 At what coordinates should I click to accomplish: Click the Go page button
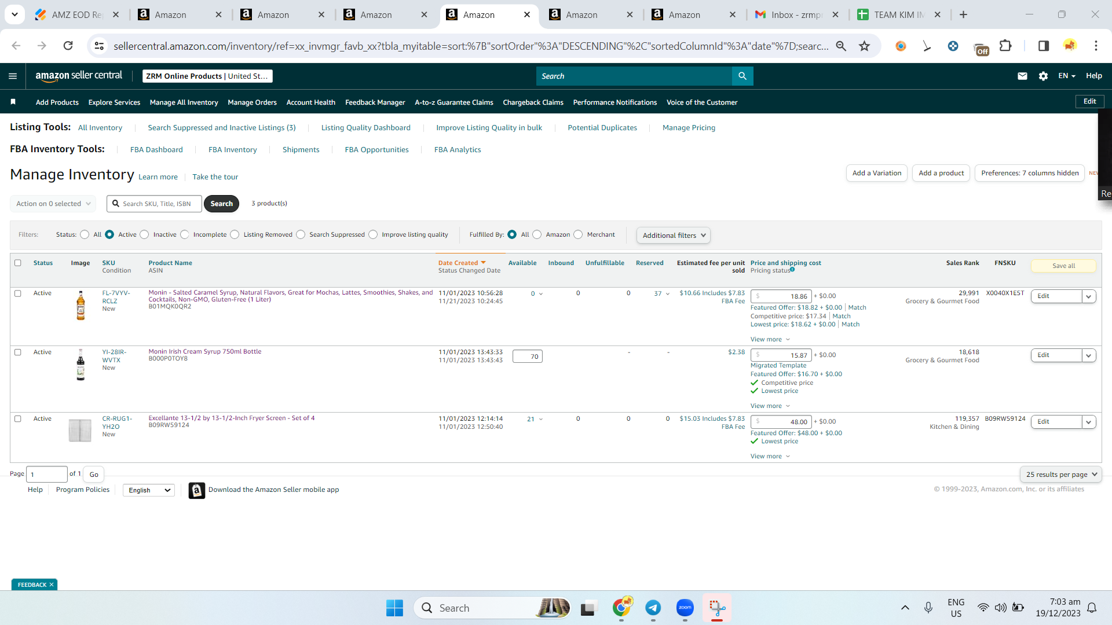tap(94, 475)
